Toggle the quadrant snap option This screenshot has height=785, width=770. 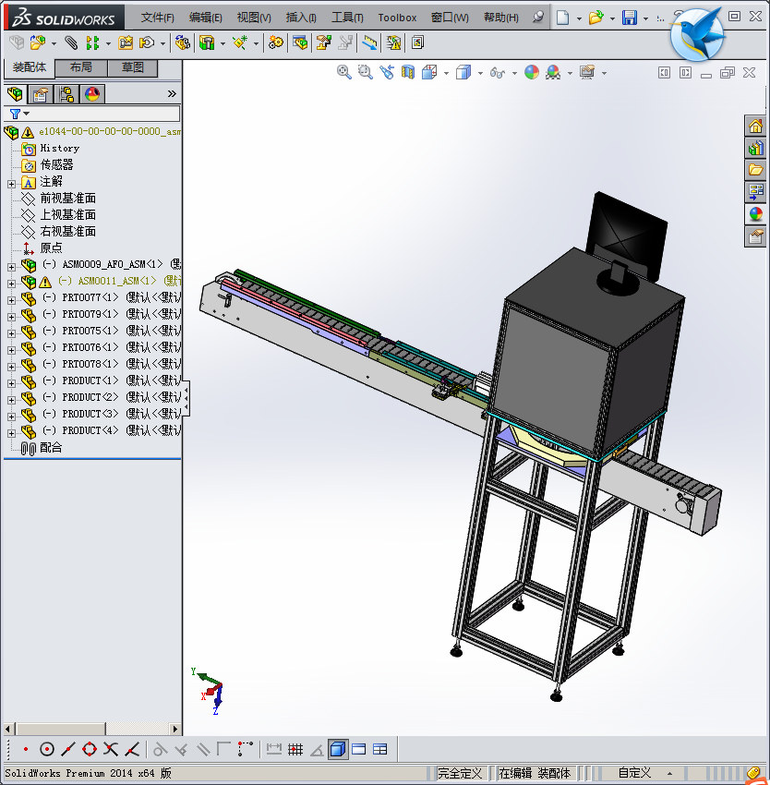[90, 749]
